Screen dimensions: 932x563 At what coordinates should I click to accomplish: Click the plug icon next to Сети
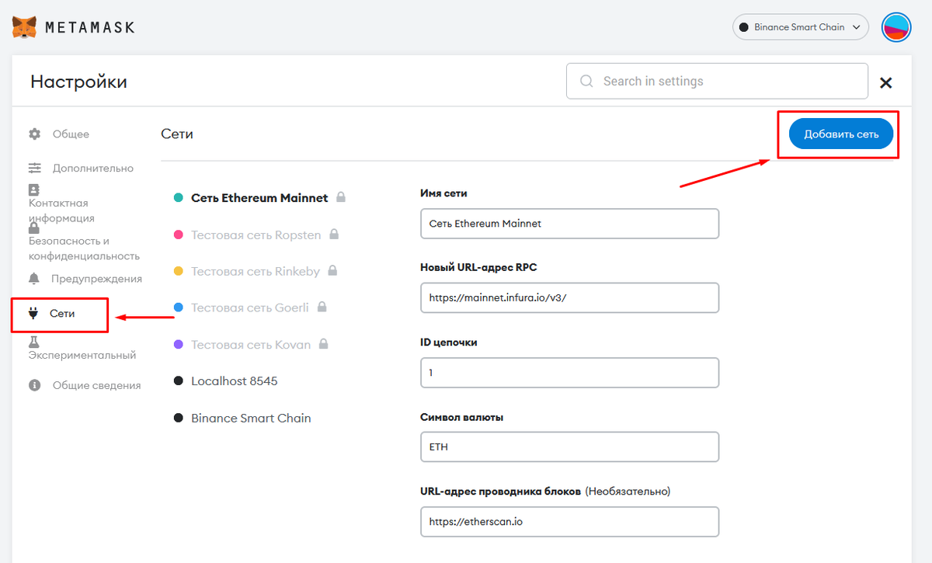click(x=33, y=313)
